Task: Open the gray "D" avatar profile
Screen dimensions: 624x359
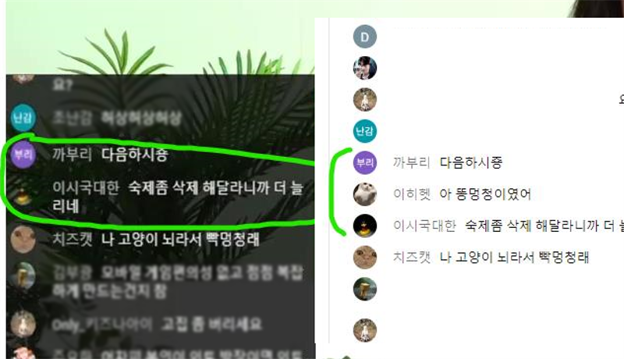Action: (365, 37)
